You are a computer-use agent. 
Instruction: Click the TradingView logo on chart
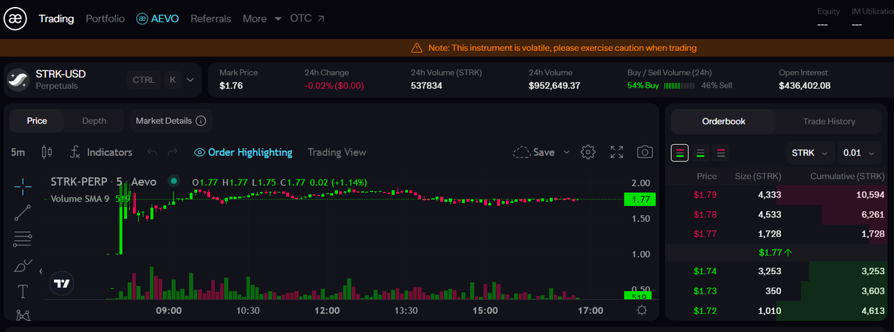[x=62, y=283]
